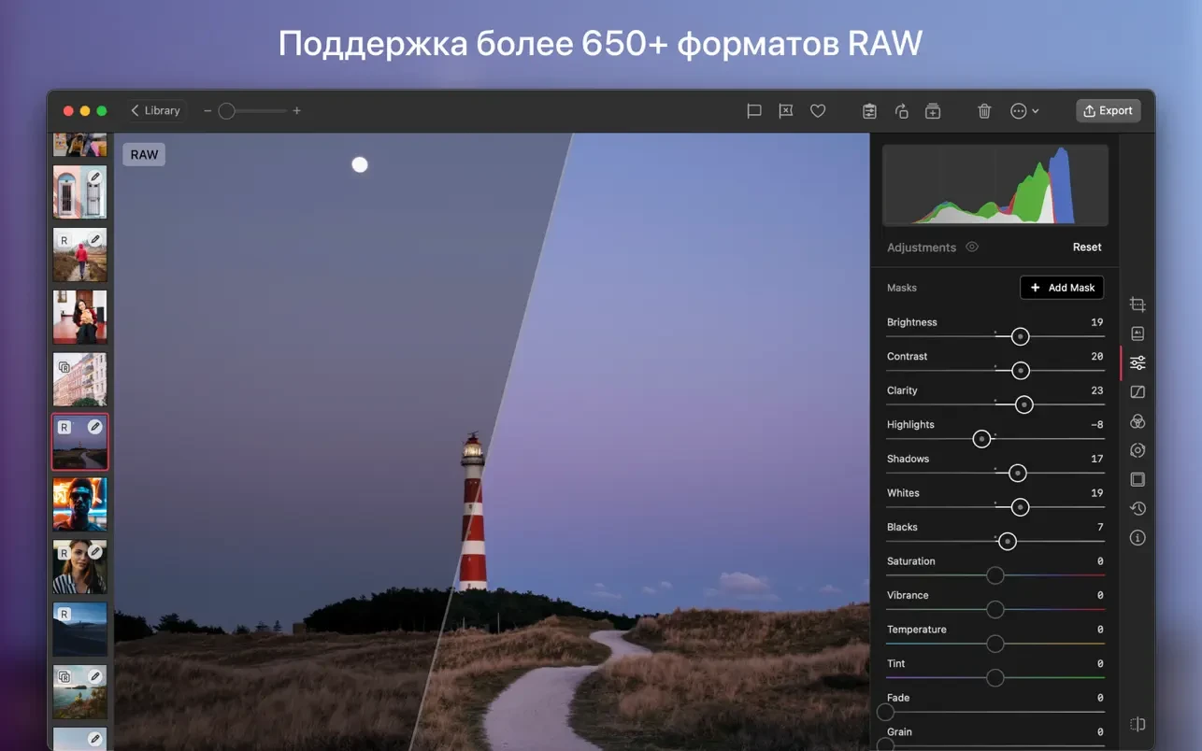Select the woman on red sofa thumbnail

80,317
